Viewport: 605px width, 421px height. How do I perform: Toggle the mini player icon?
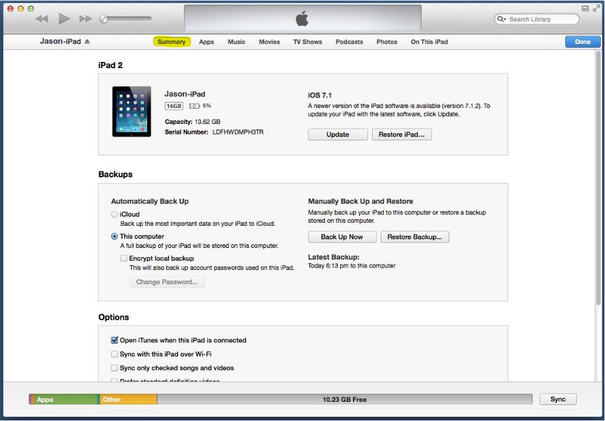pos(585,9)
